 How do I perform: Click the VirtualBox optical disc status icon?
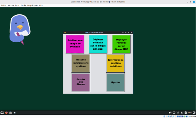167,116
